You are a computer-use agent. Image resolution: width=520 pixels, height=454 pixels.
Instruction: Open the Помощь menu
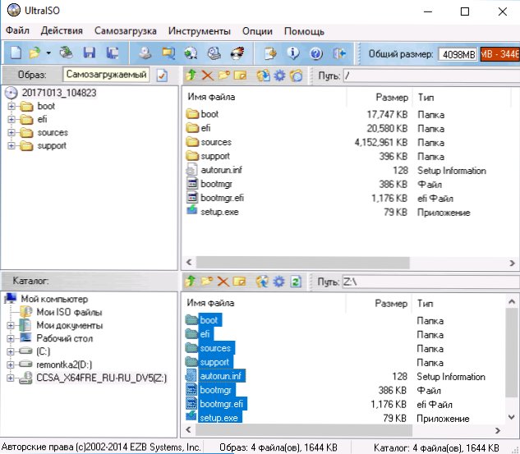pos(304,31)
